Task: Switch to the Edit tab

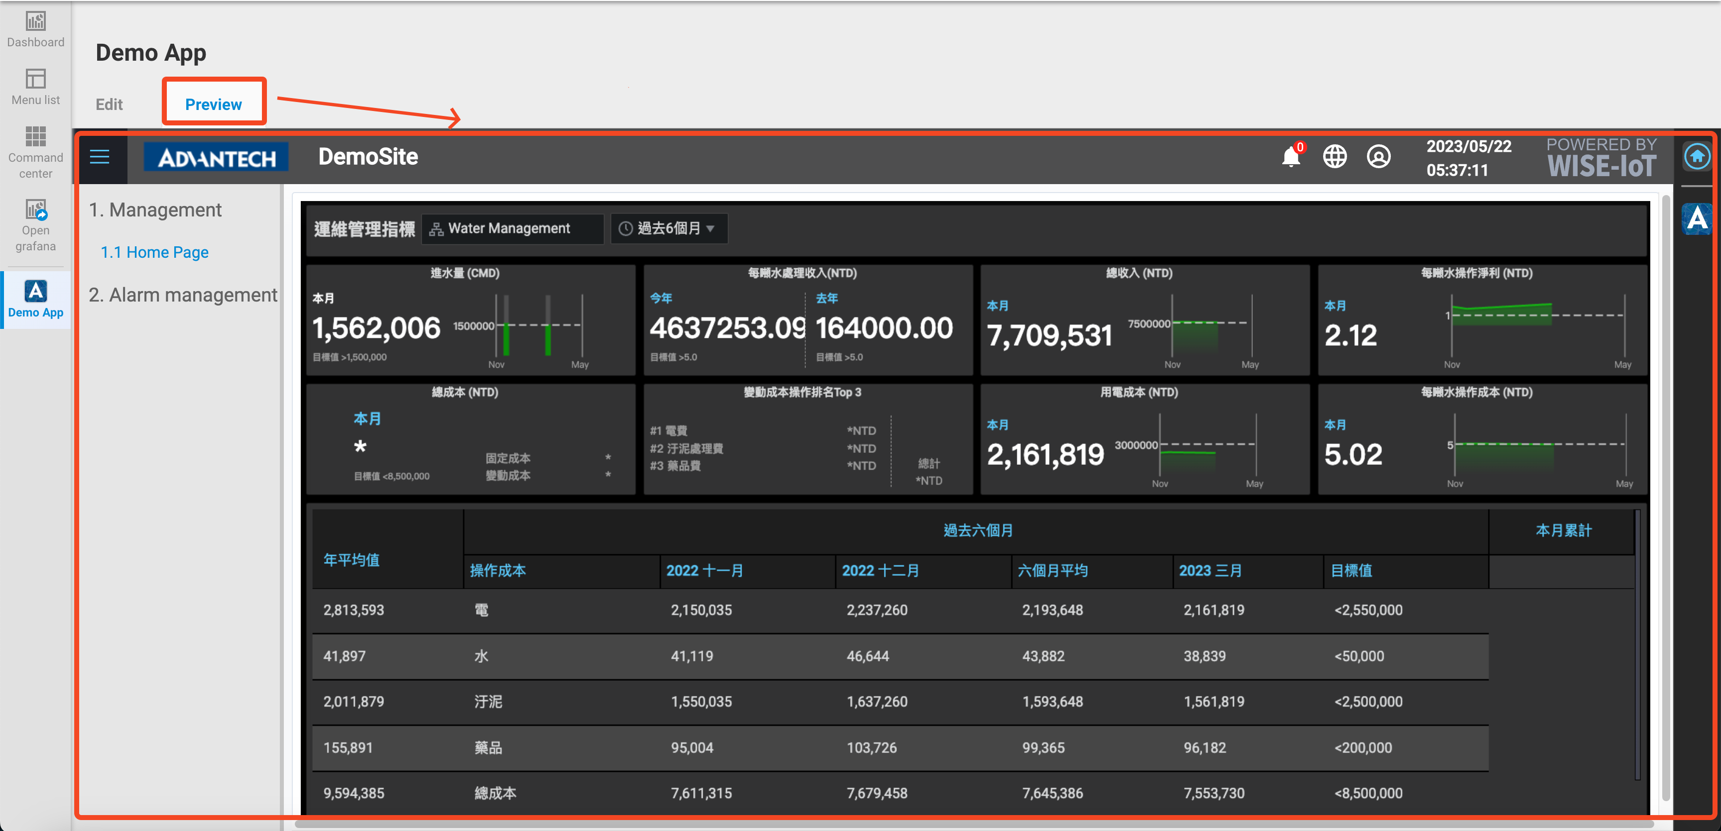Action: click(x=108, y=104)
